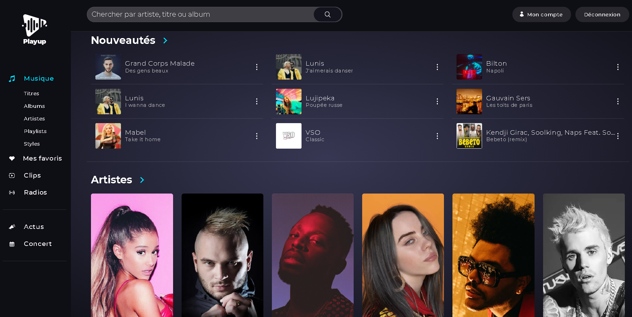Click the Clips play icon

(x=12, y=176)
